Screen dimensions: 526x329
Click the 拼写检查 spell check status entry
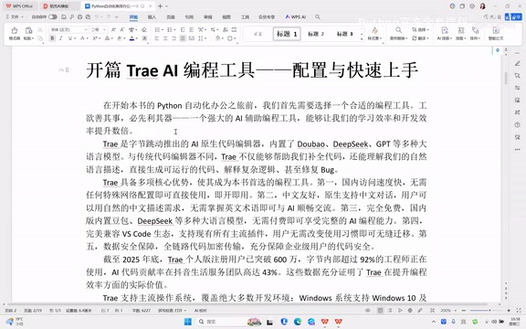[172, 311]
